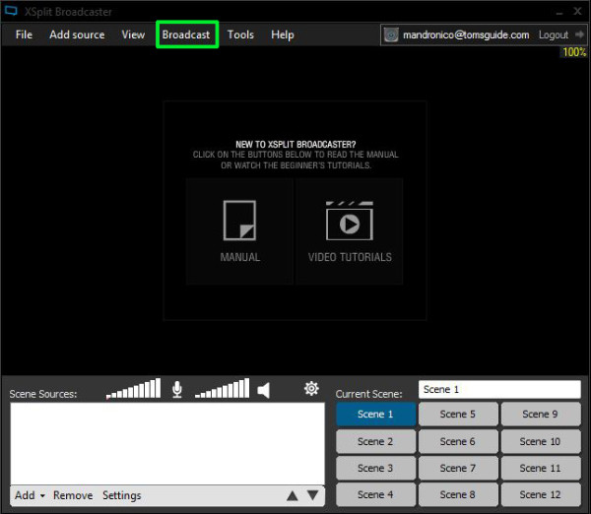
Task: Expand the Add source dropdown below sources
Action: 30,495
